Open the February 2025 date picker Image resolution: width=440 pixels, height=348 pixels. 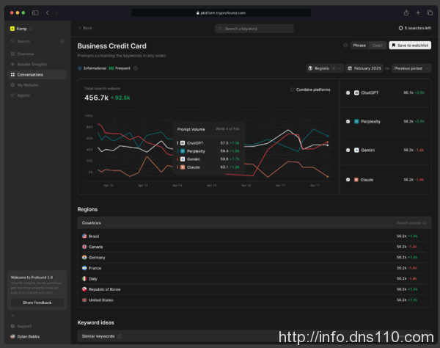coord(364,68)
